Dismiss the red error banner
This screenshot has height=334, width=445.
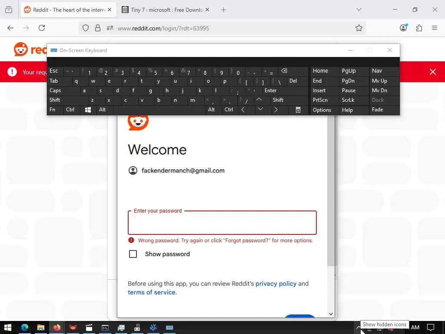[x=432, y=72]
